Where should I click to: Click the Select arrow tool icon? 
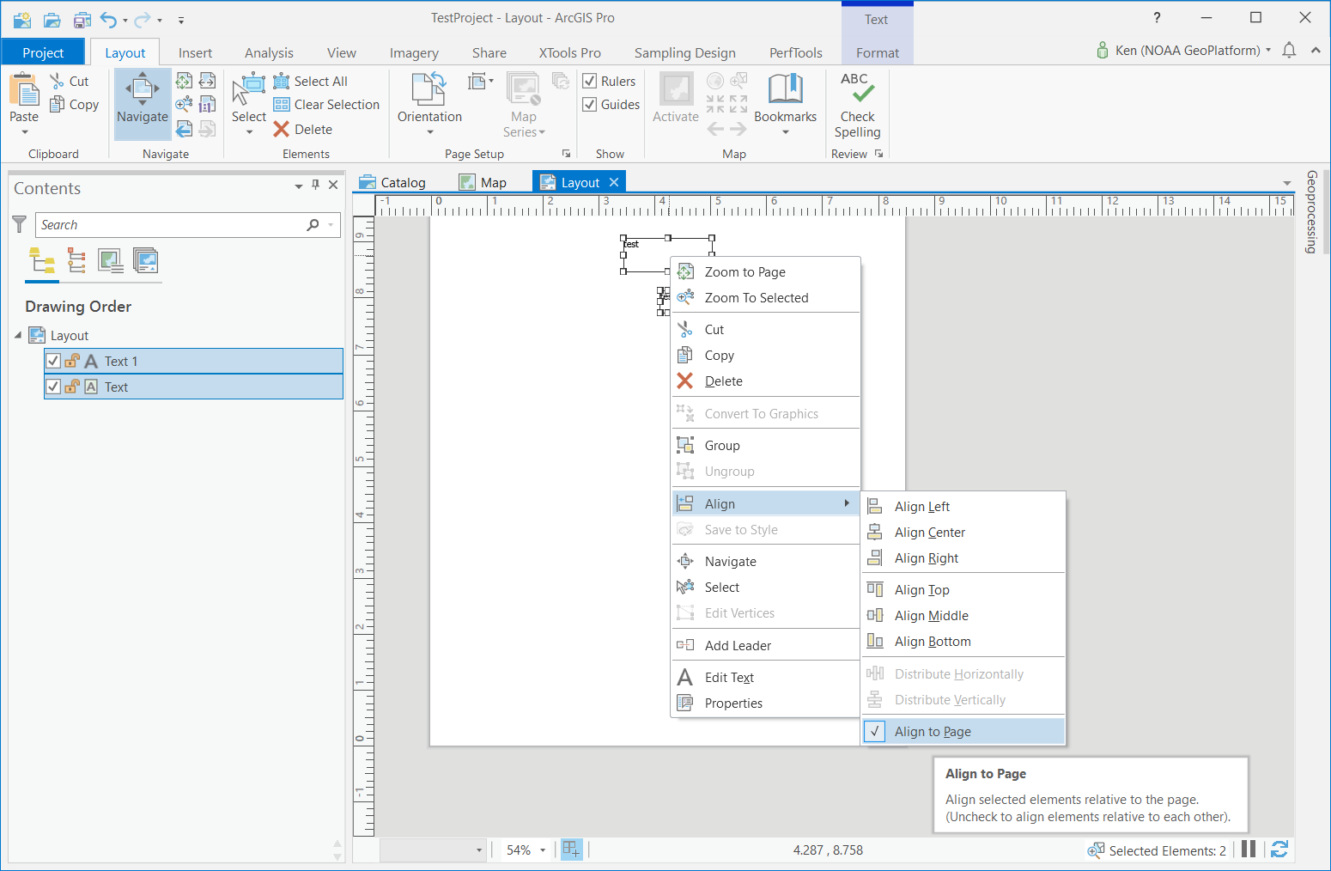pyautogui.click(x=249, y=89)
